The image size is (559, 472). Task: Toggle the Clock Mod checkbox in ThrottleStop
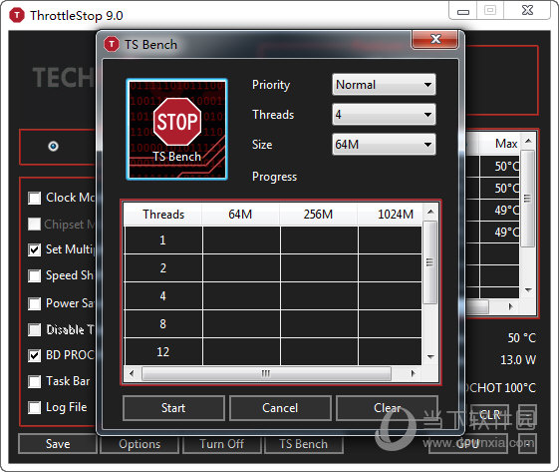[x=35, y=198]
